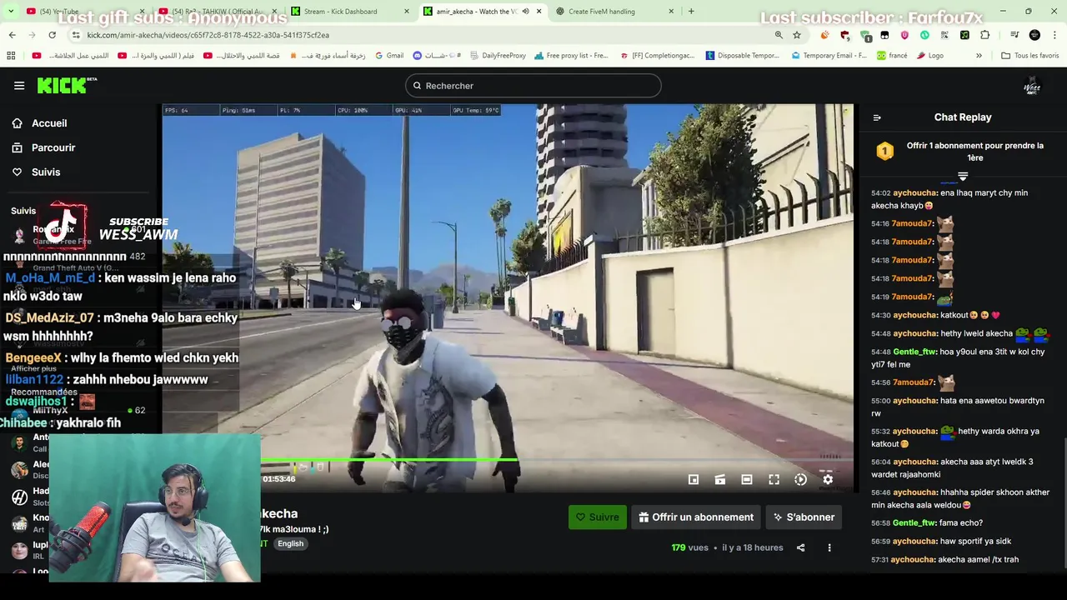Show hidden bookmarks with the chevron
Screen dimensions: 1067x600
click(x=979, y=56)
